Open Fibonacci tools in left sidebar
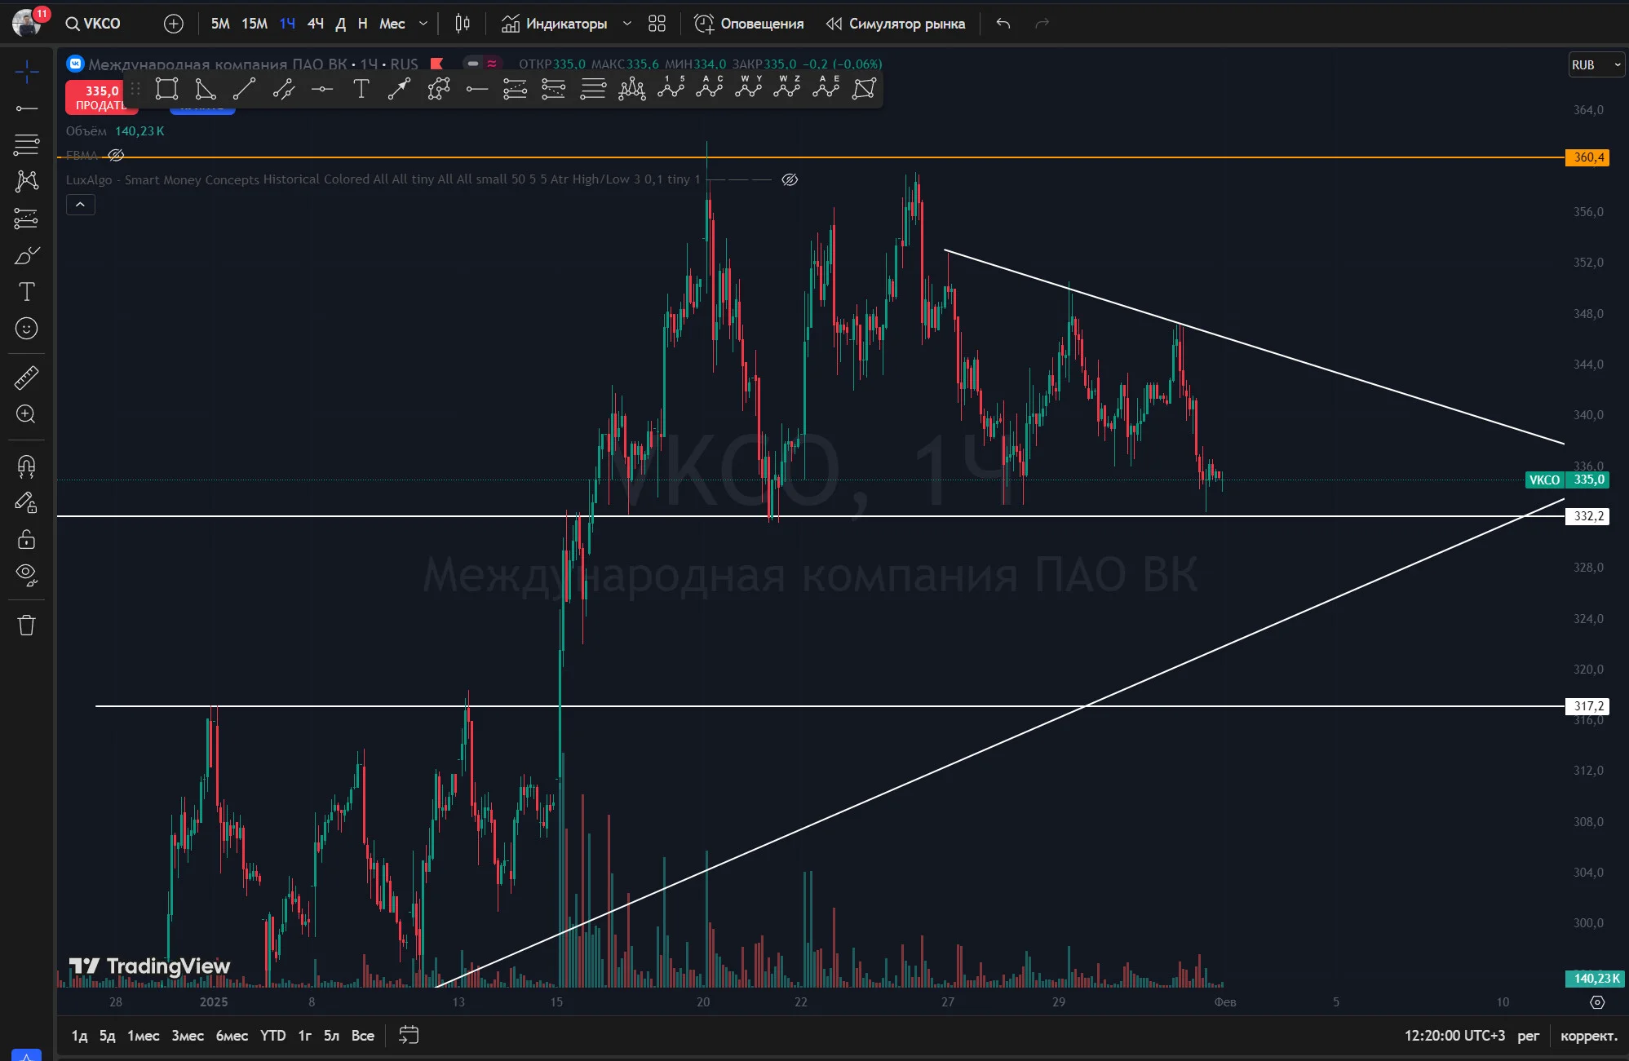The image size is (1629, 1061). tap(27, 145)
